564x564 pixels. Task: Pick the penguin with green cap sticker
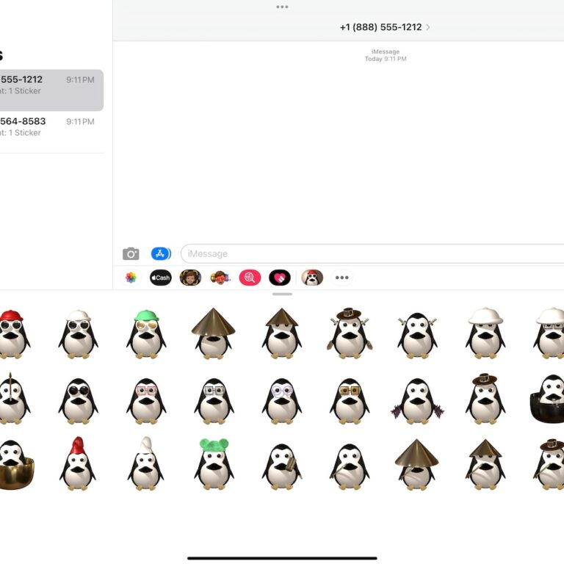[146, 333]
